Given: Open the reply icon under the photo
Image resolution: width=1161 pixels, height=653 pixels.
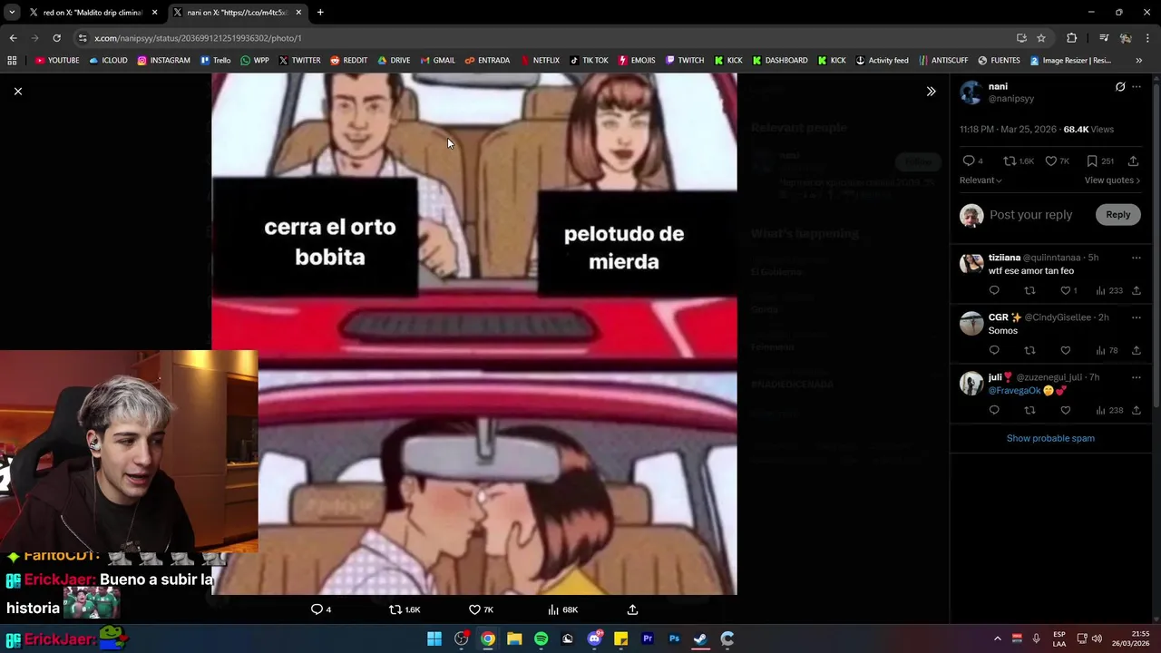Looking at the screenshot, I should 317,609.
